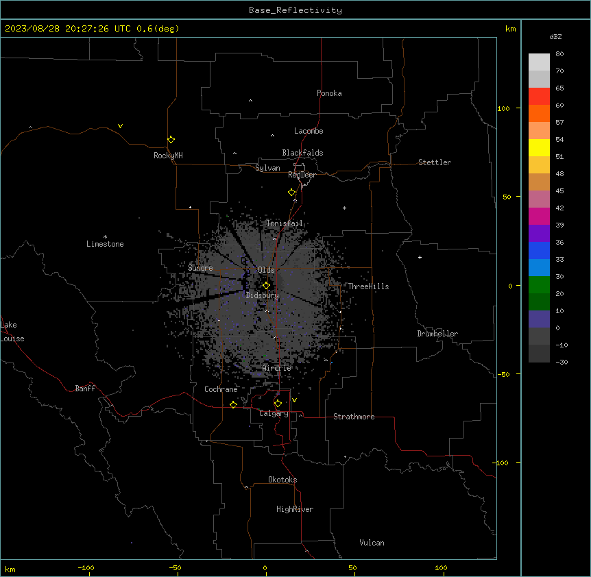Click the -50 tick on the bottom axis
Image resolution: width=591 pixels, height=577 pixels.
coord(175,568)
